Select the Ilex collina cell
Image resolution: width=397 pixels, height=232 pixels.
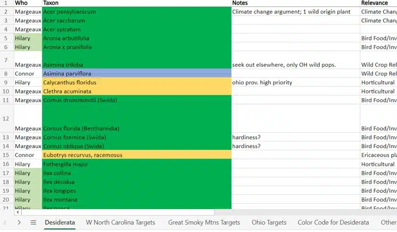pyautogui.click(x=137, y=173)
